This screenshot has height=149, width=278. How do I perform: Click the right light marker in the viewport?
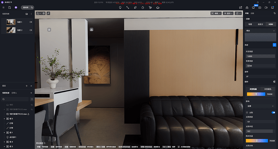pyautogui.click(x=91, y=29)
